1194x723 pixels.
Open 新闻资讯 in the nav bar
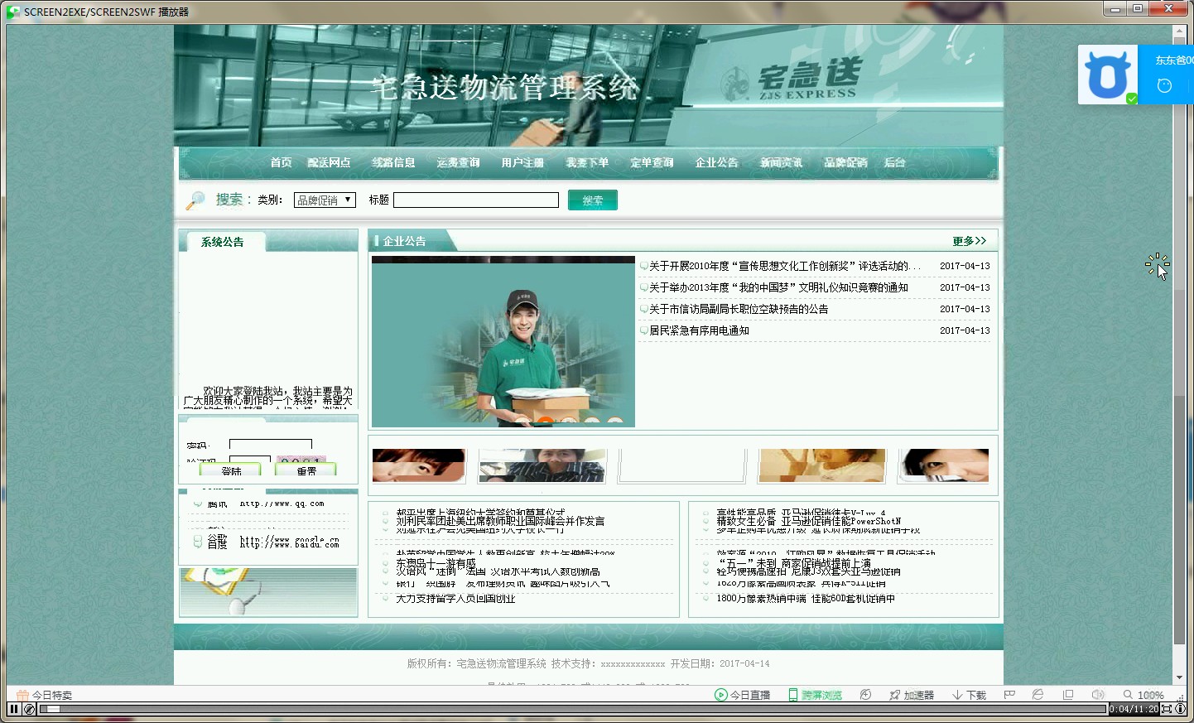pyautogui.click(x=781, y=162)
